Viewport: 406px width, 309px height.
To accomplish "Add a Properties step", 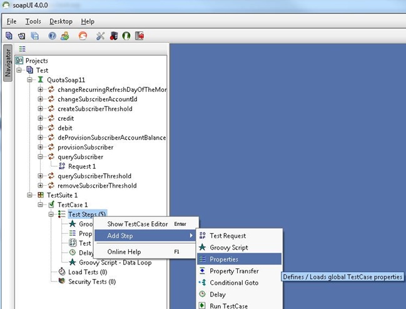I will coord(240,259).
